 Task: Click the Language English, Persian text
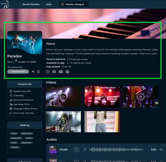[25, 109]
